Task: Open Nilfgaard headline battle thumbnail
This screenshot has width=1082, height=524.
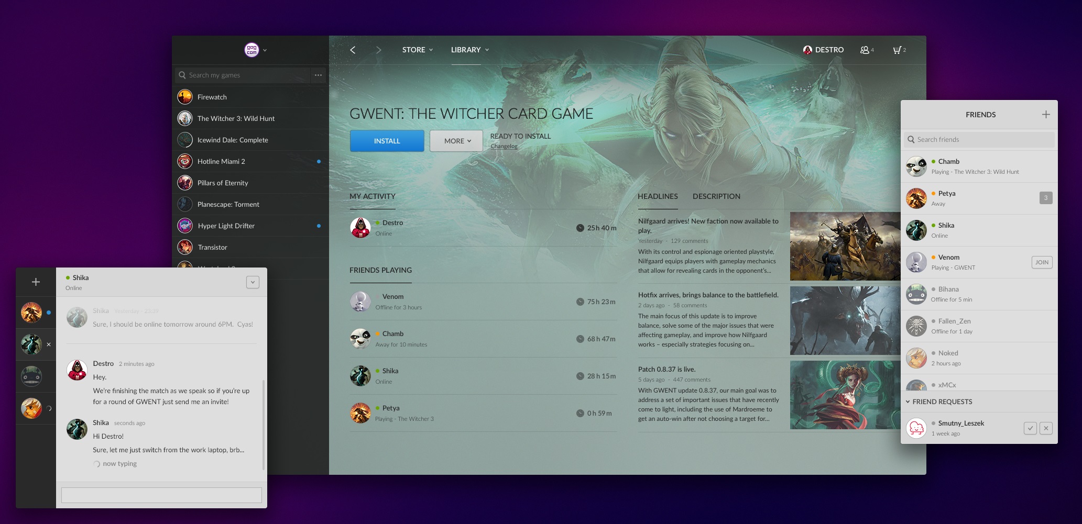Action: (845, 246)
